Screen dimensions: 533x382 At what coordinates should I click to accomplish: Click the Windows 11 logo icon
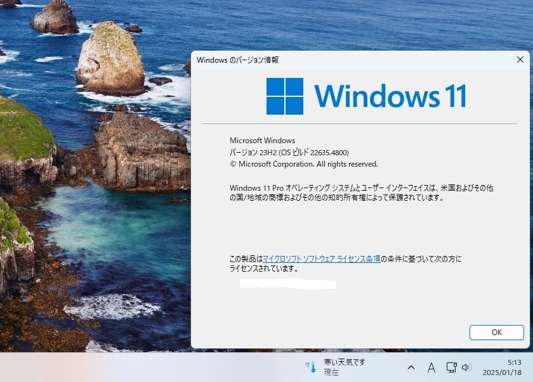[x=285, y=96]
